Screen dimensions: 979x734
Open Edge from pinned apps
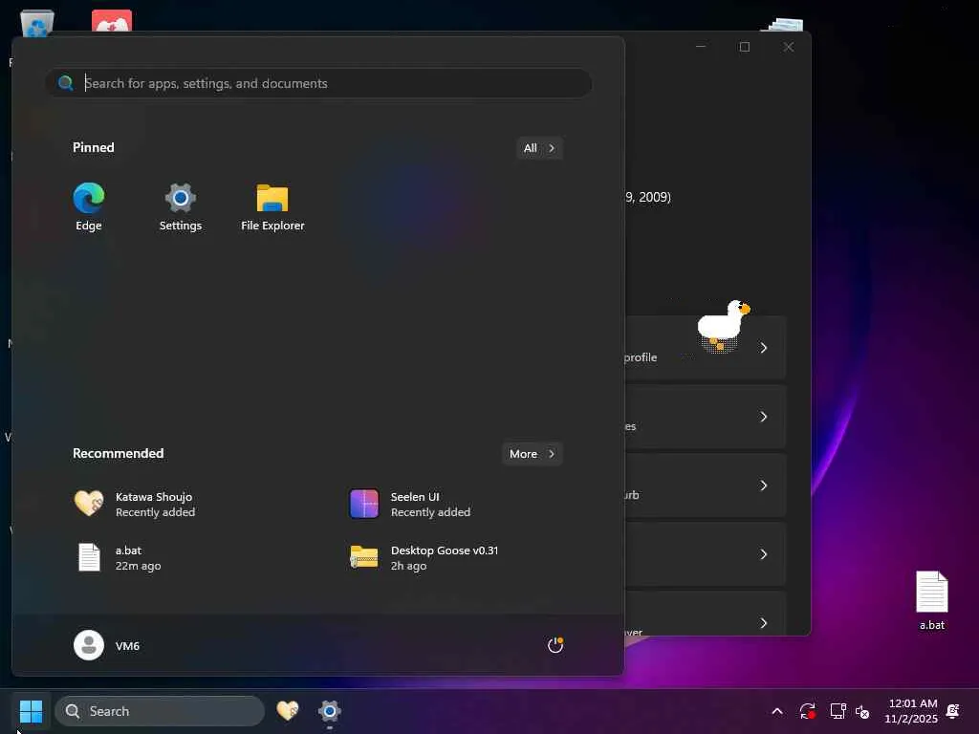pyautogui.click(x=89, y=206)
